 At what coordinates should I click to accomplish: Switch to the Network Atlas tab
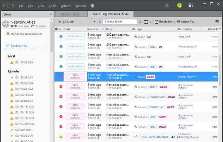click(x=71, y=14)
